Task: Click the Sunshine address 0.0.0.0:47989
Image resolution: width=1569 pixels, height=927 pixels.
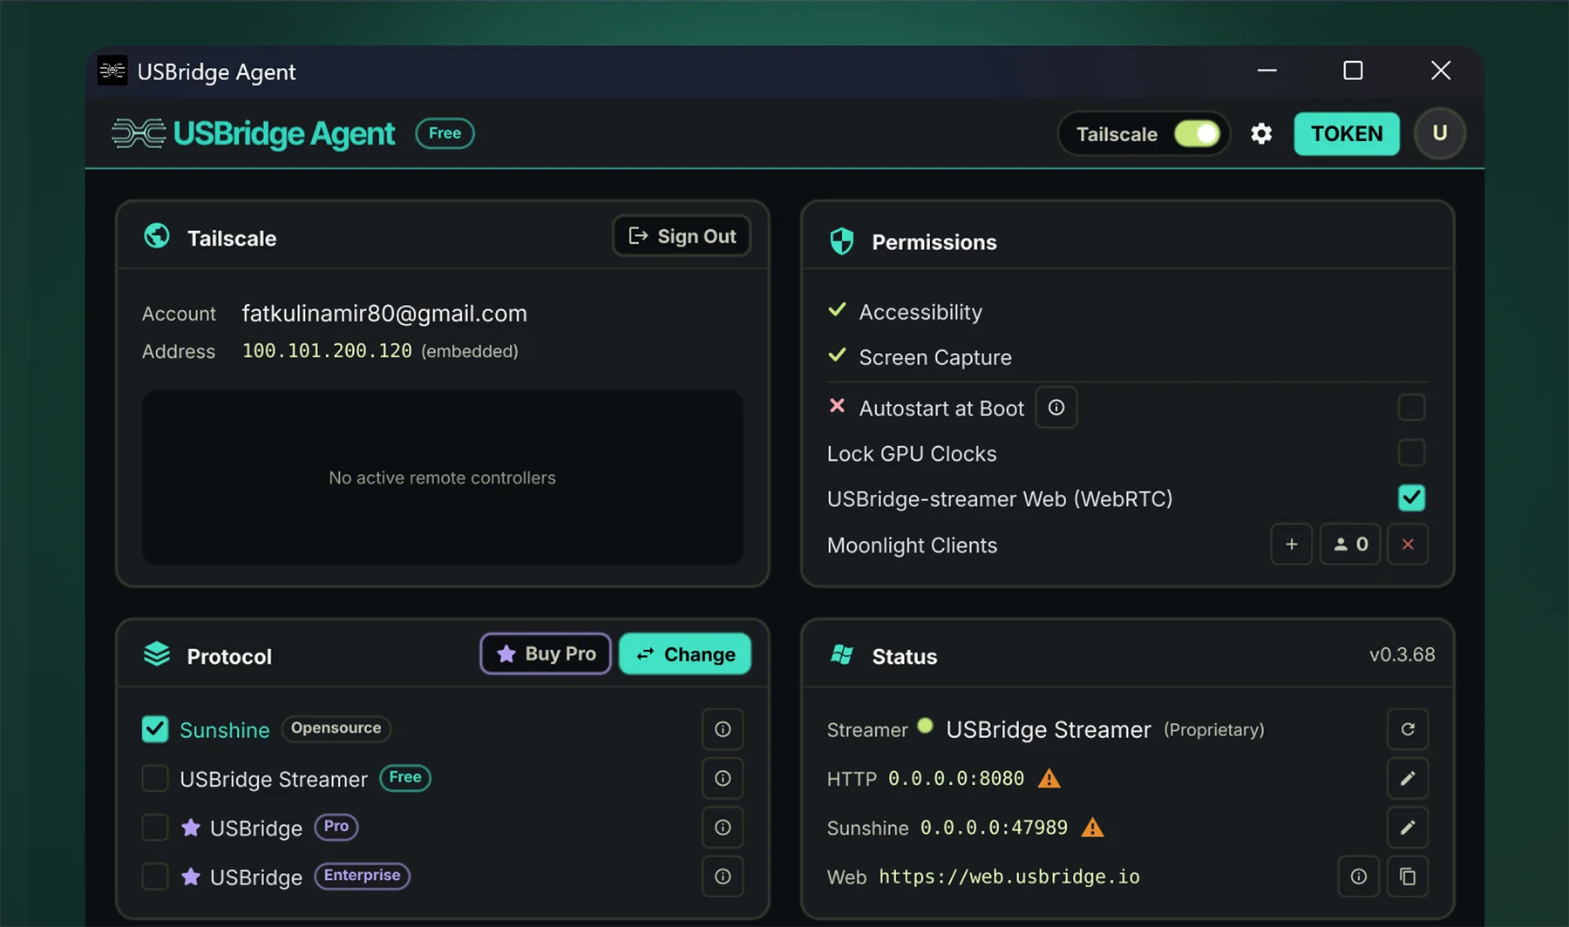Action: 994,828
